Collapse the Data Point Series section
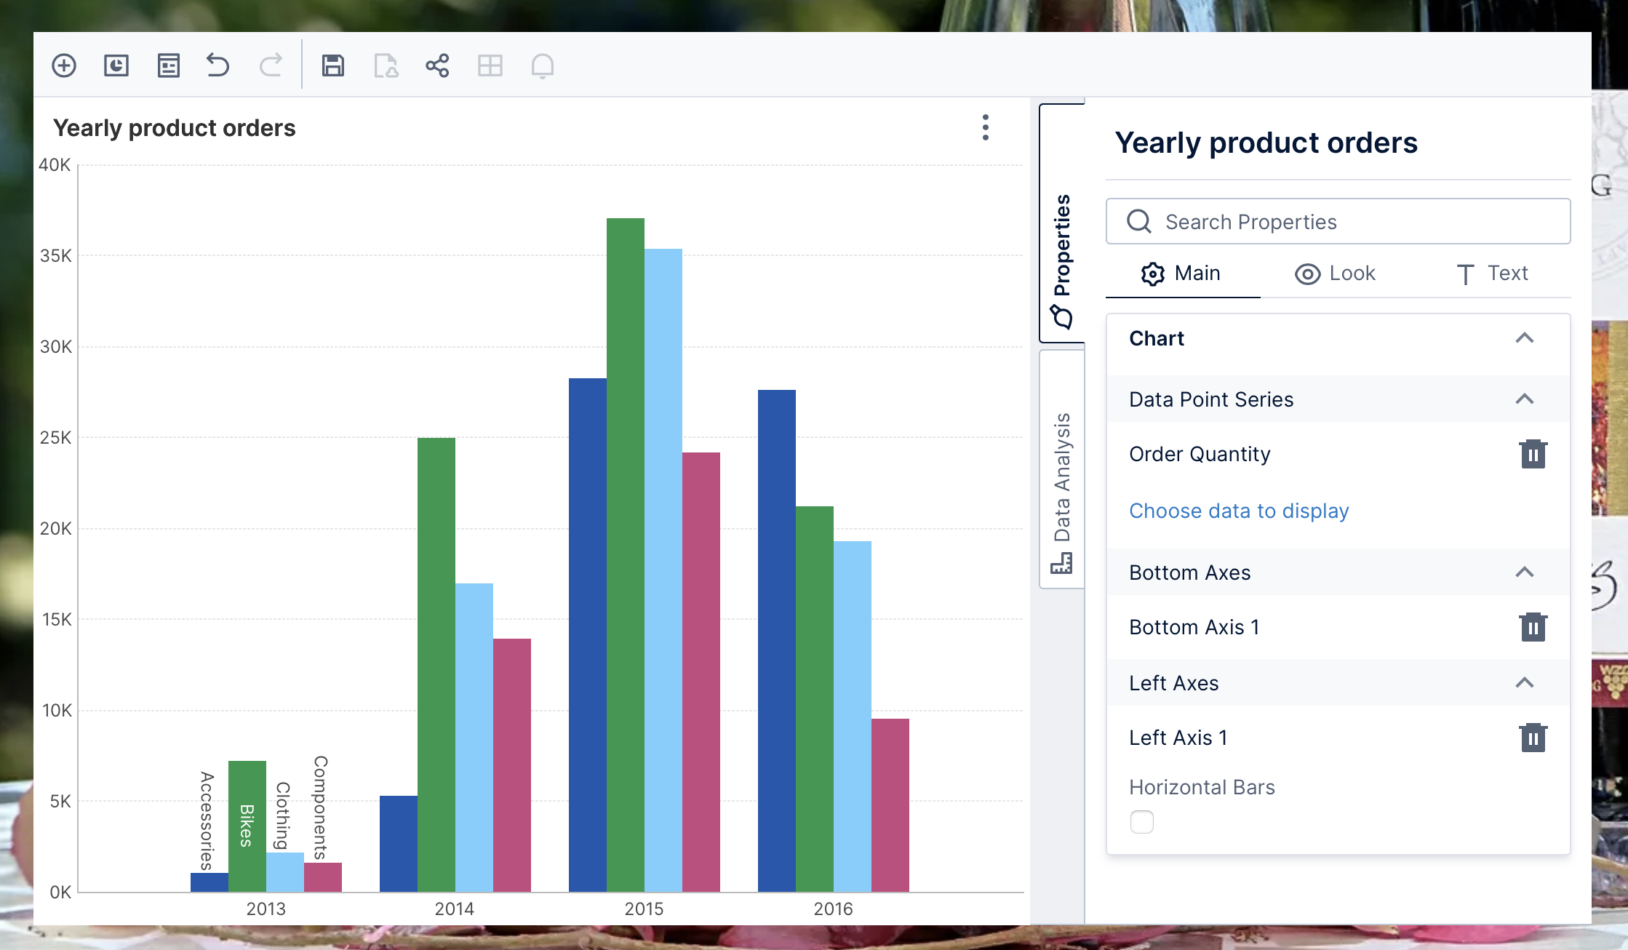The width and height of the screenshot is (1628, 950). (1525, 399)
